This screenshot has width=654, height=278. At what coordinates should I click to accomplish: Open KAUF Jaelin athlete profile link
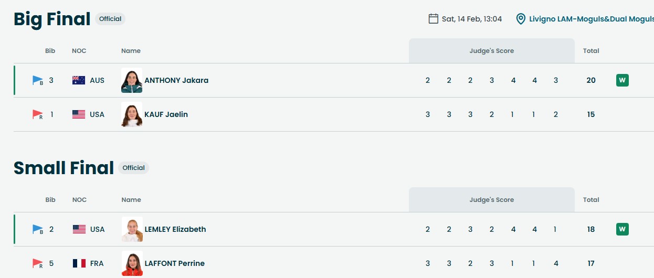click(166, 114)
